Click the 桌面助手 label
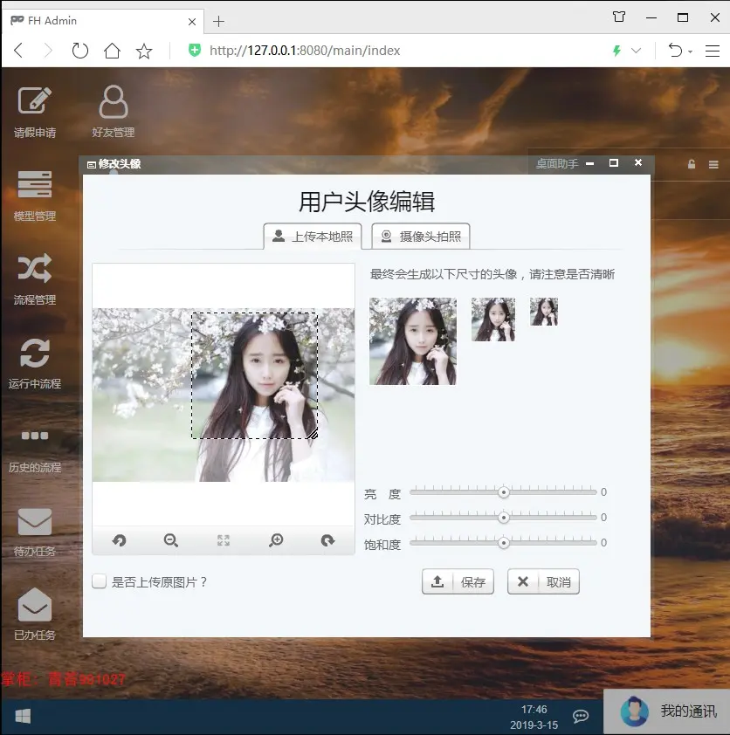Image resolution: width=730 pixels, height=735 pixels. pyautogui.click(x=557, y=163)
